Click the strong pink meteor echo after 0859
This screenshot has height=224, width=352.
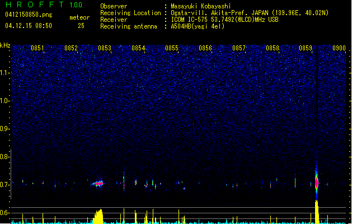317,183
